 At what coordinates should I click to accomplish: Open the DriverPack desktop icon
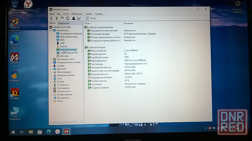[15, 76]
